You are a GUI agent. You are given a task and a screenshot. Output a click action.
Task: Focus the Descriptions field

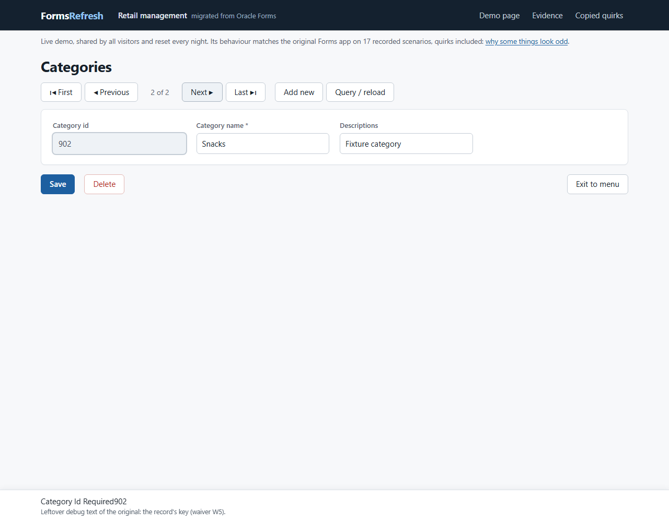(x=406, y=144)
